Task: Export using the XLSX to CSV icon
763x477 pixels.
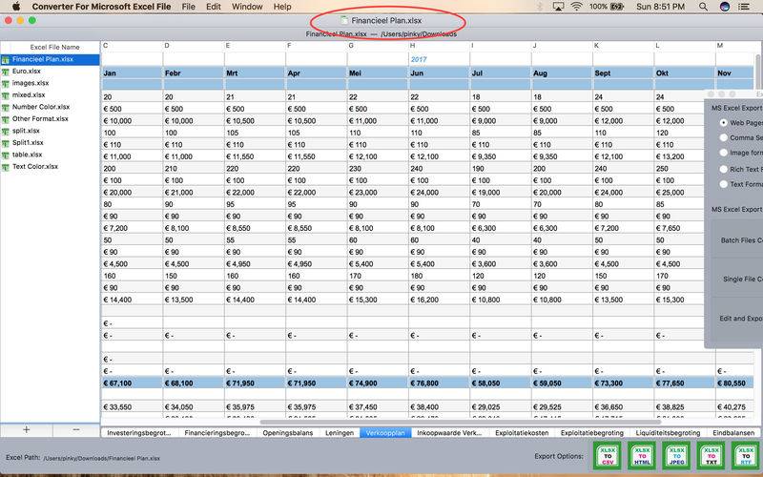Action: 608,456
